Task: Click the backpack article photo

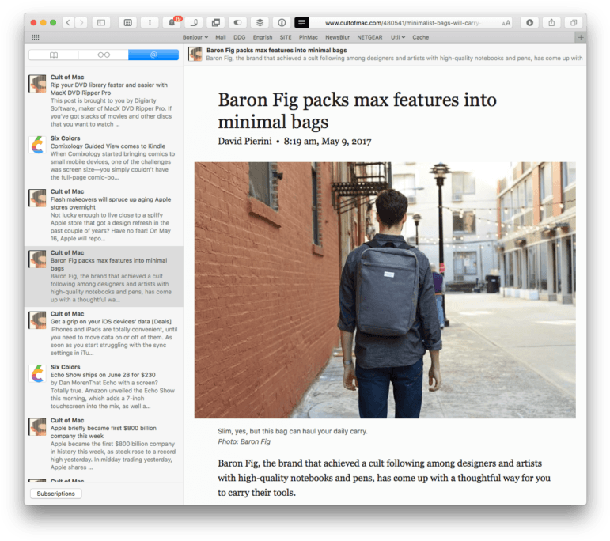Action: [385, 290]
